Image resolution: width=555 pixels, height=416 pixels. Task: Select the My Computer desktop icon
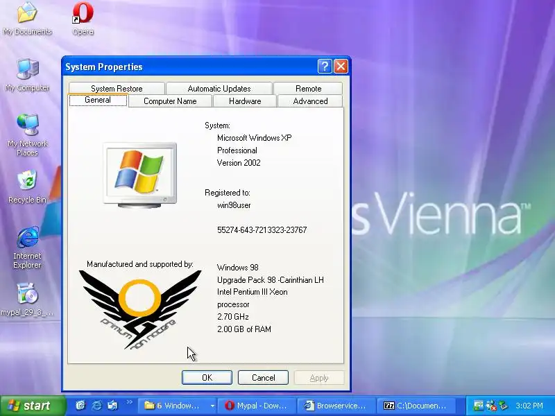[27, 75]
